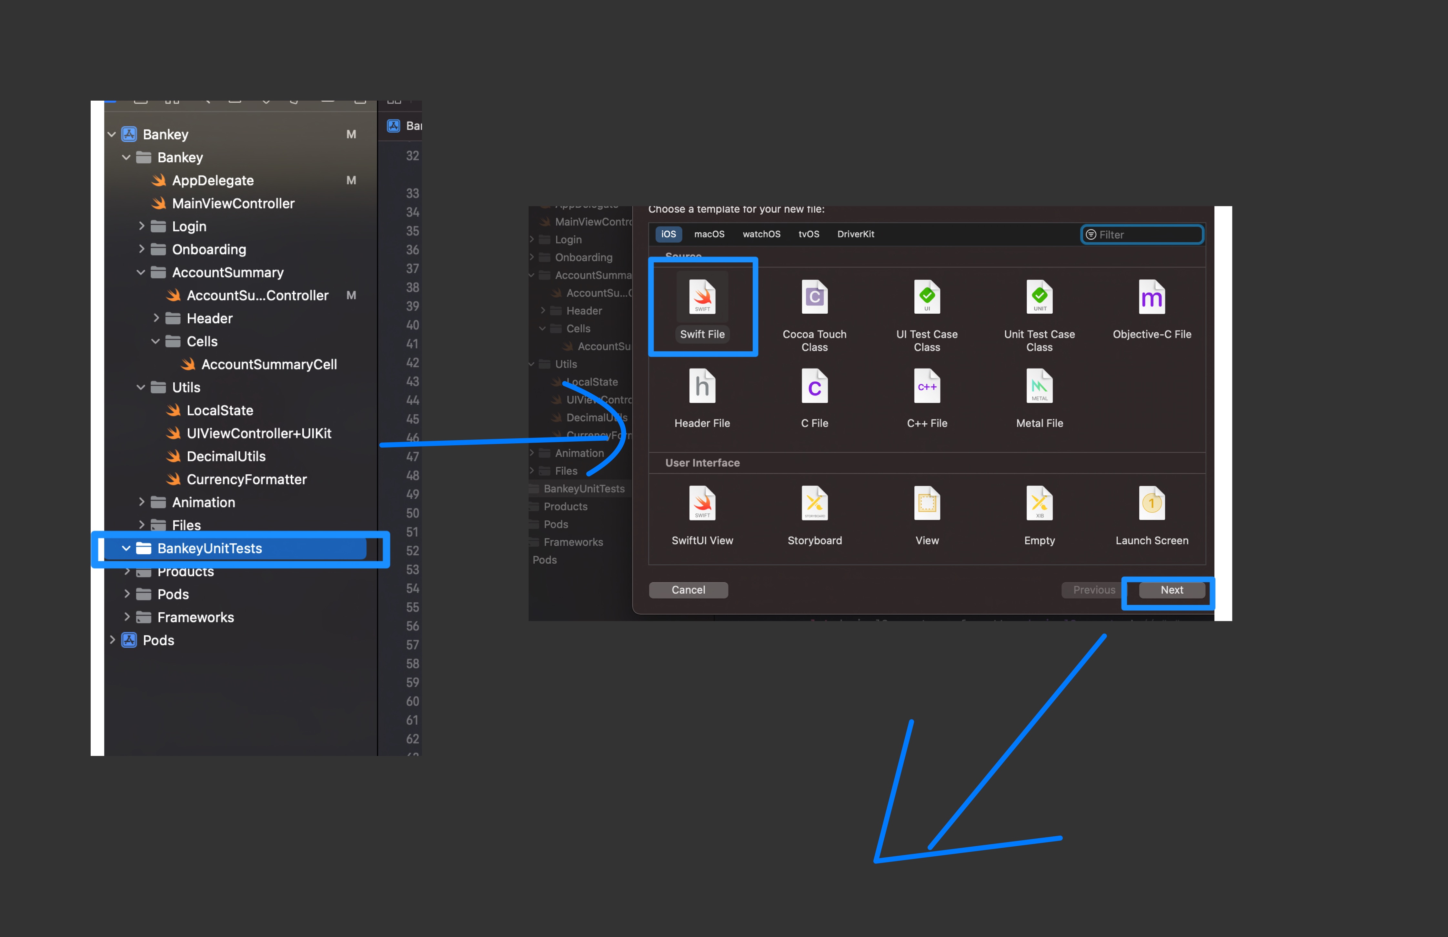This screenshot has height=937, width=1448.
Task: Pick the C File template
Action: tap(815, 398)
